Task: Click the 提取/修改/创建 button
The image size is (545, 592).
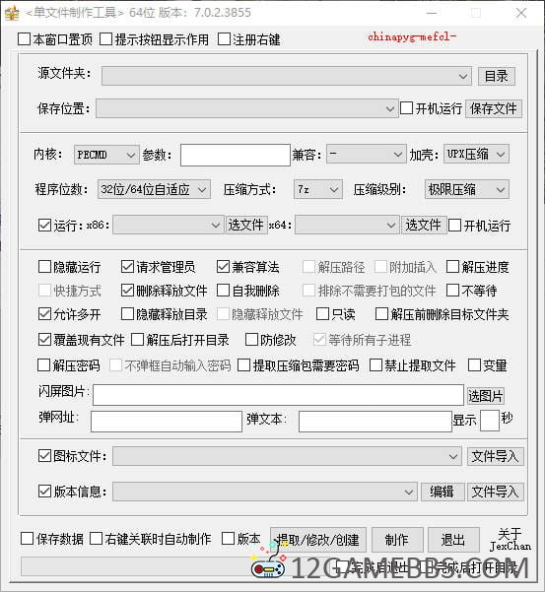Action: [318, 540]
